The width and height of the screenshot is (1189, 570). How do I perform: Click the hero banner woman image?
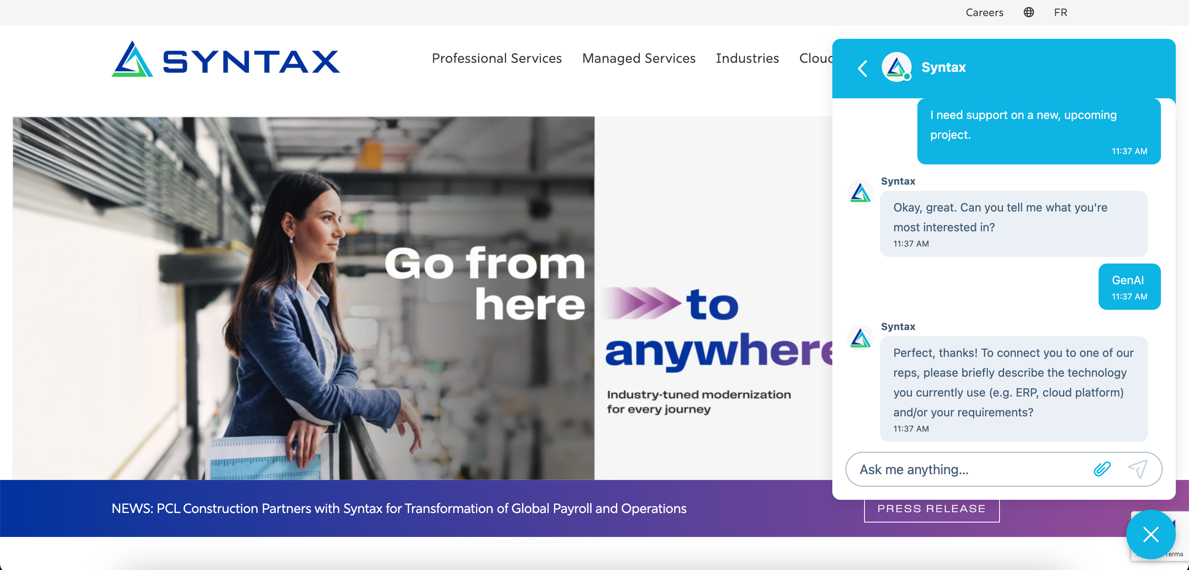pos(303,298)
